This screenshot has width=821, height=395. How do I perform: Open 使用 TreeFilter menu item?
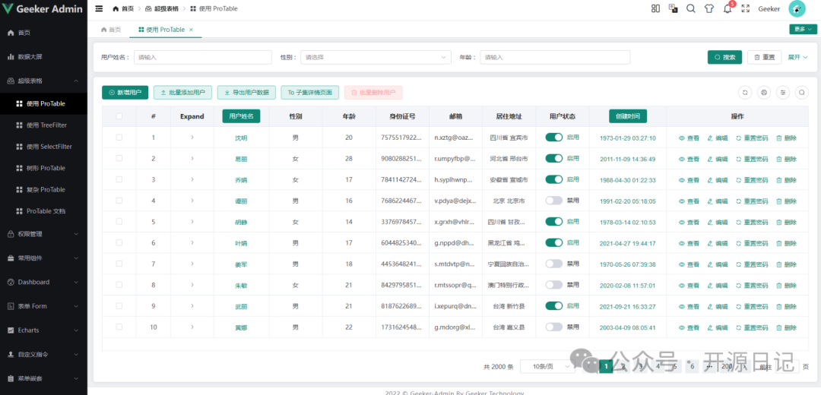tap(43, 125)
